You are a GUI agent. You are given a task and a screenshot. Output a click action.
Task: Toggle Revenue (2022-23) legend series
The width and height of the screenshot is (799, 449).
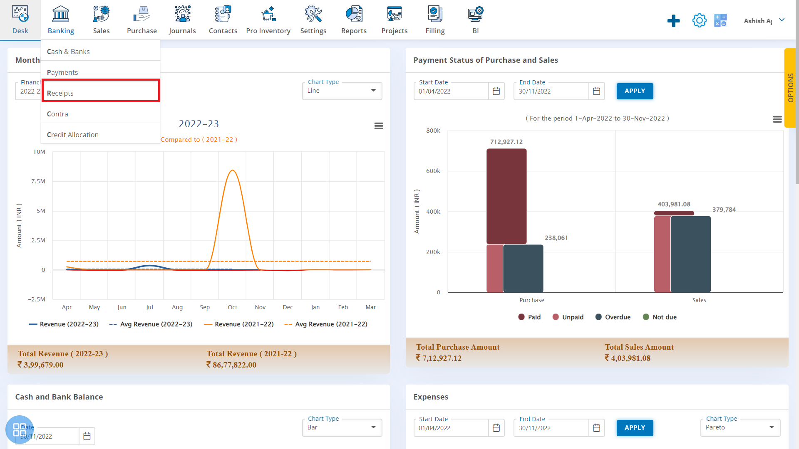click(x=64, y=324)
